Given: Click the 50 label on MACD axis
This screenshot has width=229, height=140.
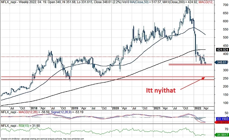Looking at the screenshot, I should coord(227,113).
